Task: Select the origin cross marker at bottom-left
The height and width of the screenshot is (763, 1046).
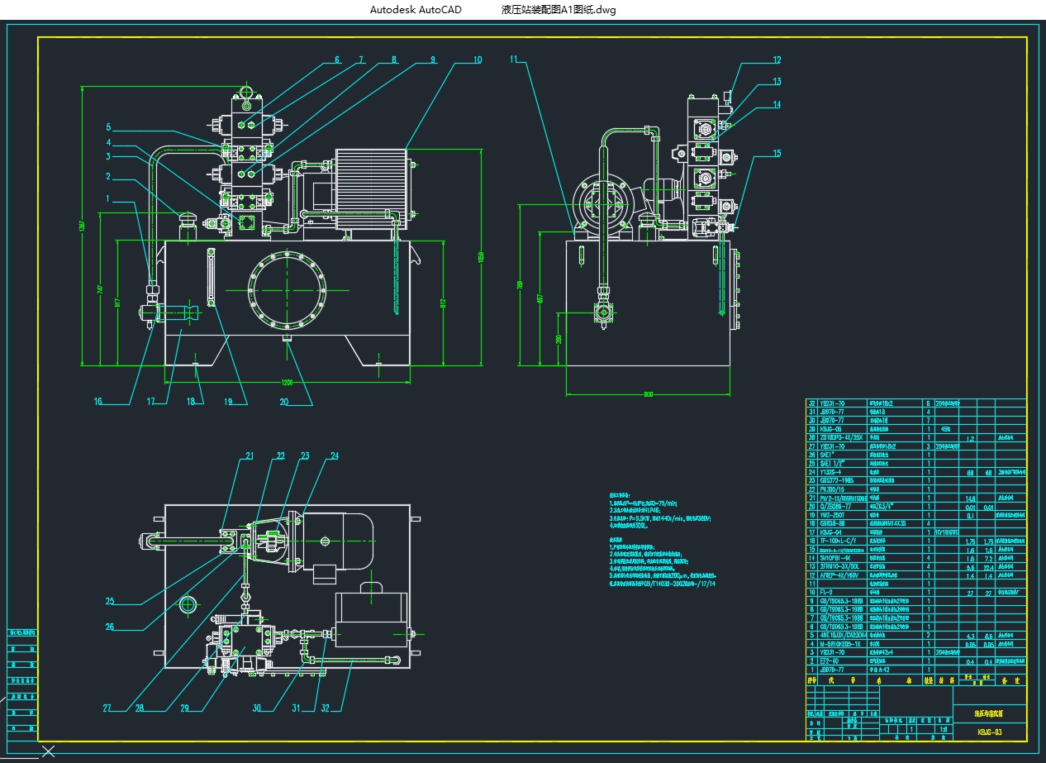Action: click(48, 751)
